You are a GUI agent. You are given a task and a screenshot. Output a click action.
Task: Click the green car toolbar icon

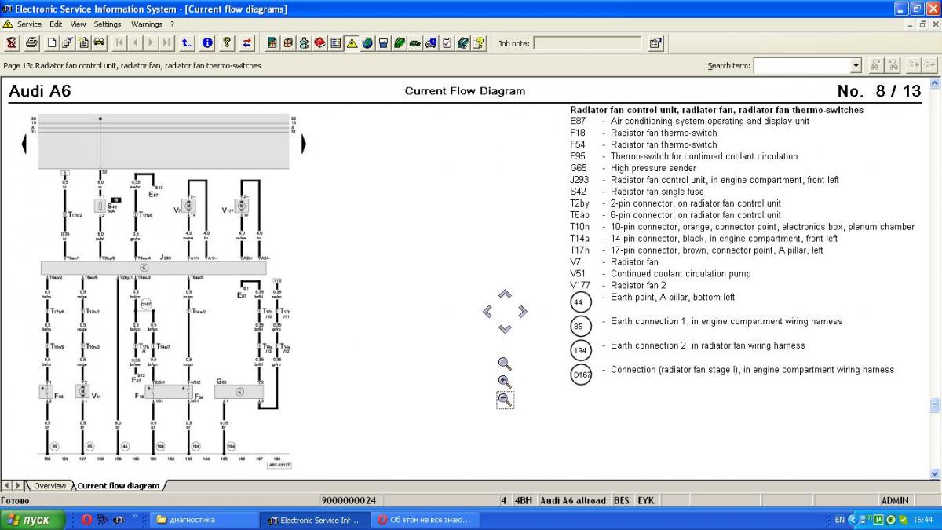pyautogui.click(x=414, y=42)
